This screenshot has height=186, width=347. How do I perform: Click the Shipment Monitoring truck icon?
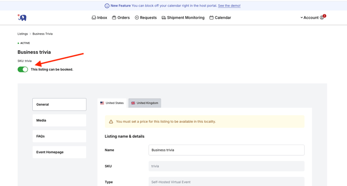(164, 18)
